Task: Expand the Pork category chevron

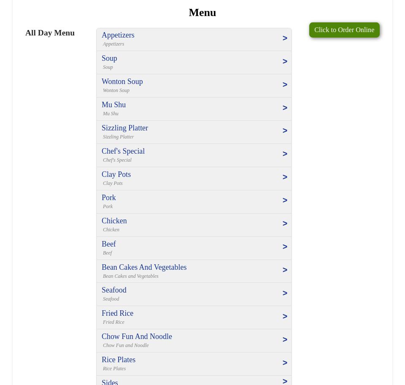Action: [x=285, y=201]
